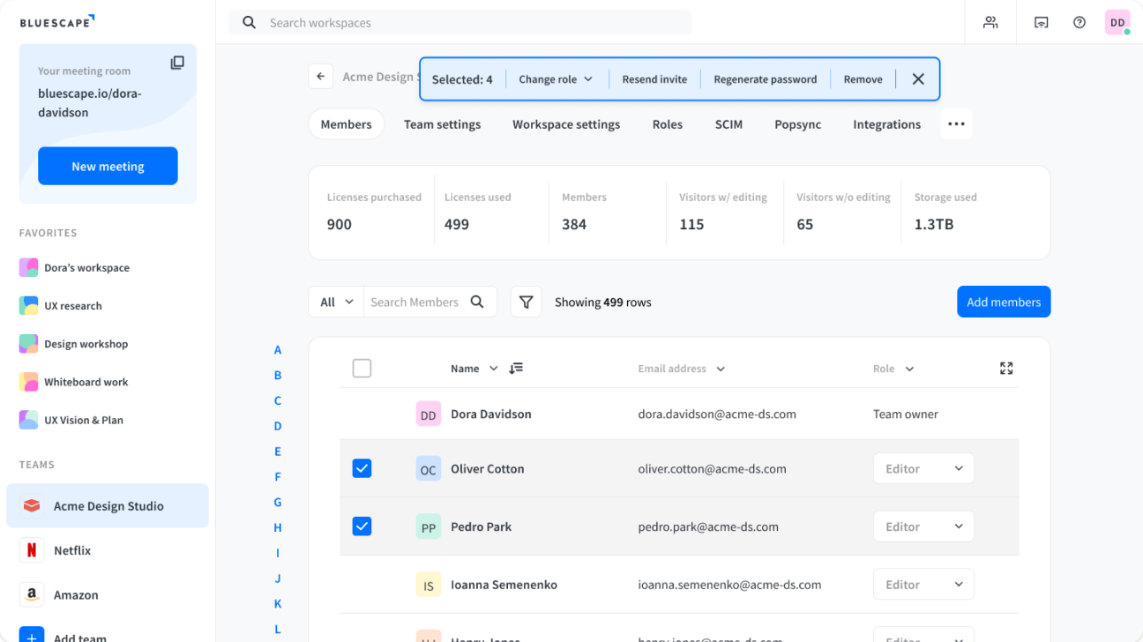Switch to the Workspace settings tab
This screenshot has height=642, width=1143.
point(565,124)
